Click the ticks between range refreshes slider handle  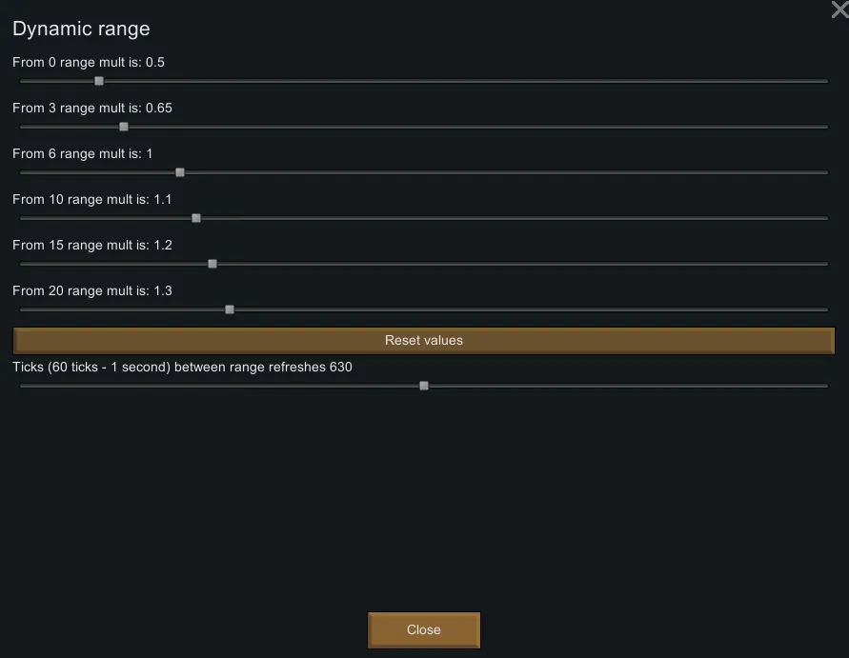pos(424,386)
